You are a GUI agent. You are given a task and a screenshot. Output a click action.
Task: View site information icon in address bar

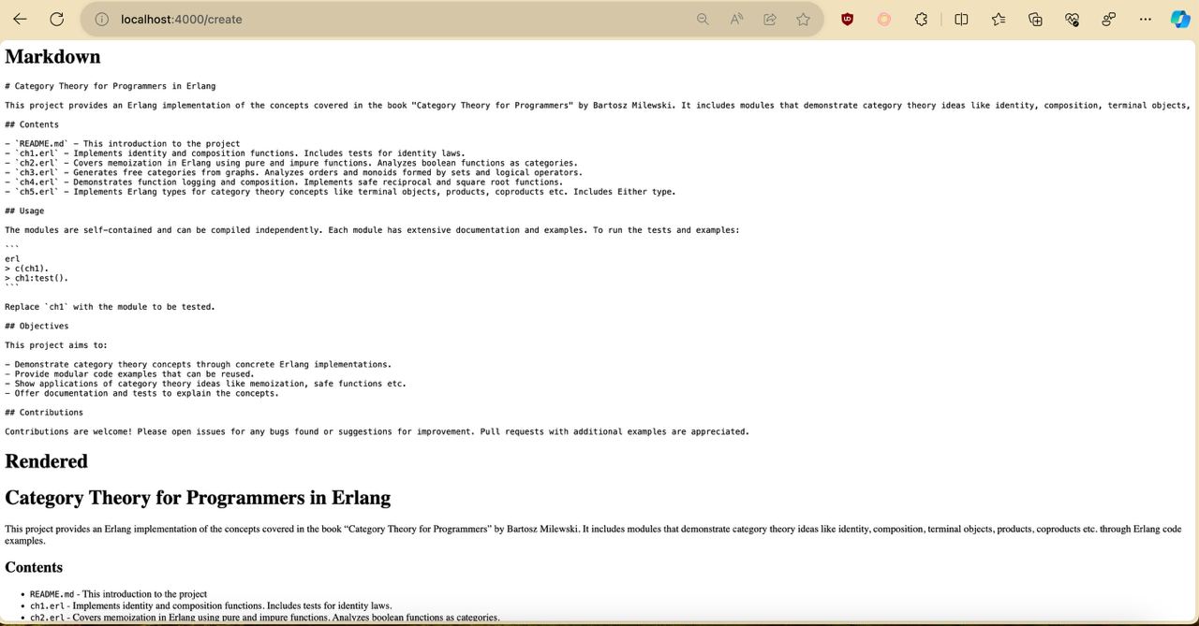coord(101,19)
